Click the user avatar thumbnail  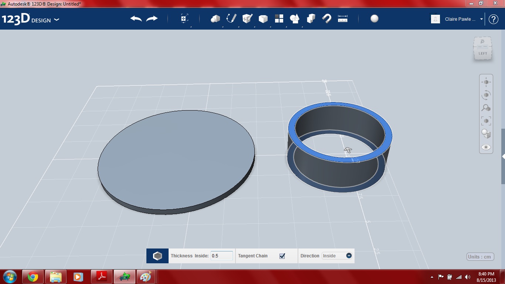click(x=435, y=19)
